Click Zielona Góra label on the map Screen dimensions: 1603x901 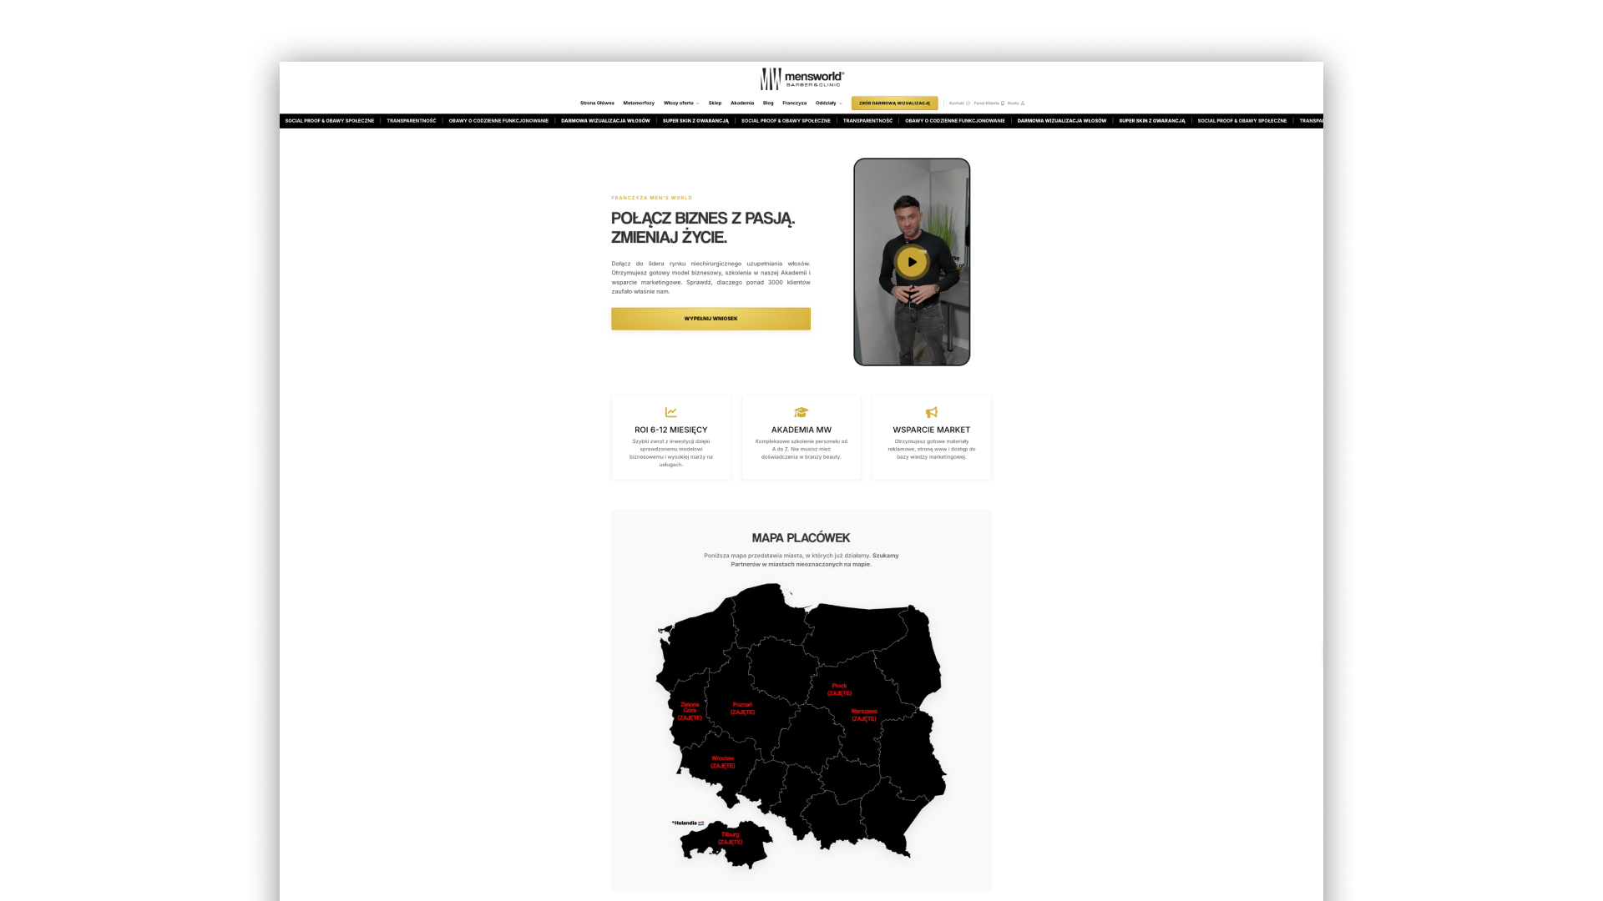coord(690,711)
